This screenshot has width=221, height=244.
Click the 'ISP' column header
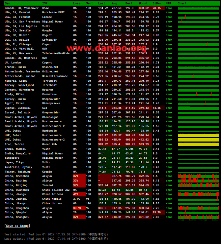tap(45, 3)
